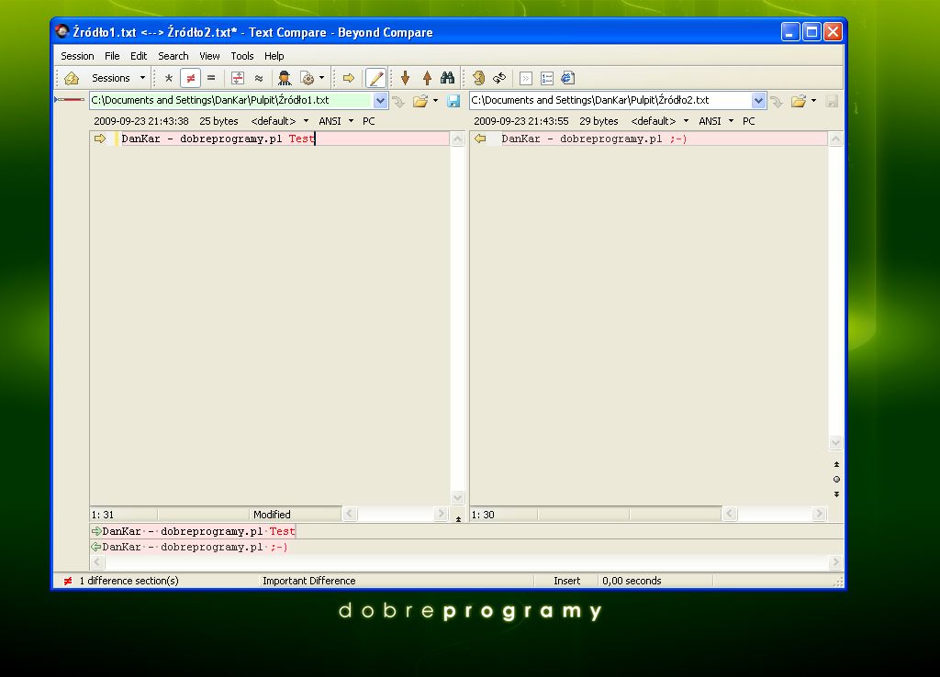Click 1 difference section(s) status text
This screenshot has height=677, width=940.
click(129, 581)
